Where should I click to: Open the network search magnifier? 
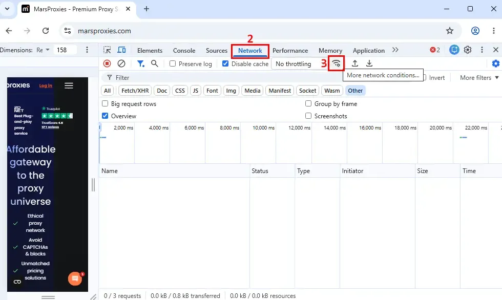click(x=154, y=63)
